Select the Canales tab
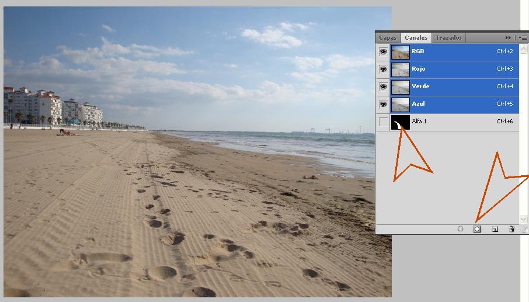529x302 pixels. (x=416, y=37)
